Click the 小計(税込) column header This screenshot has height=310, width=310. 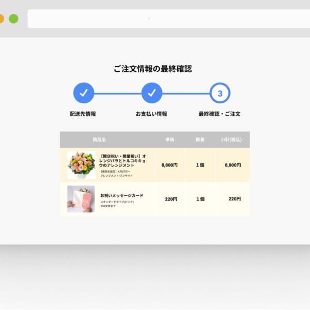tap(232, 139)
